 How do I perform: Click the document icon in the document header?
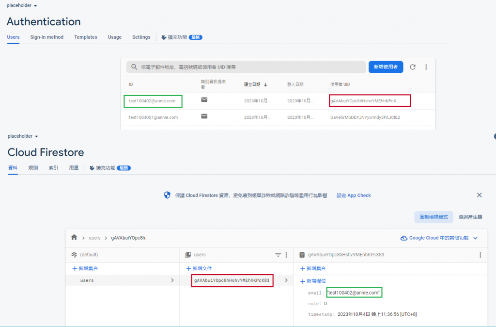point(302,255)
